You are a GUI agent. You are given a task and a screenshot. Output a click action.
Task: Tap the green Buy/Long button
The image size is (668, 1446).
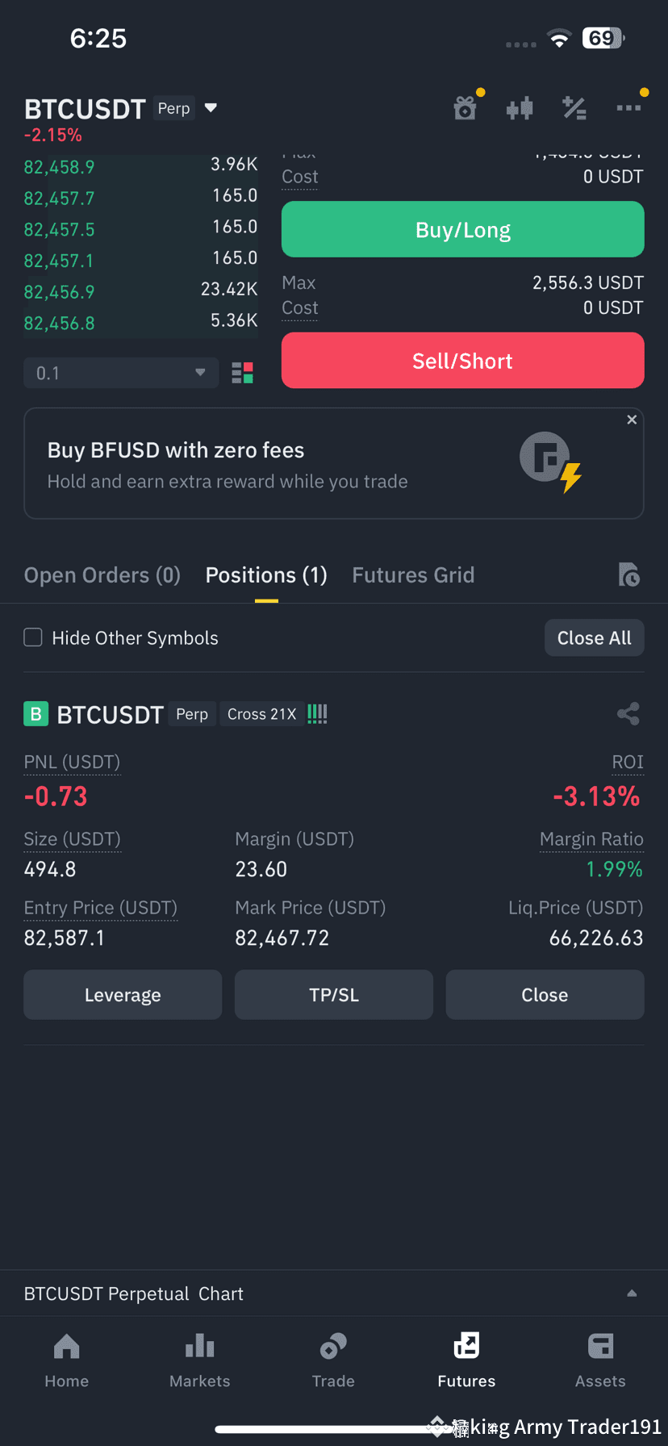point(463,230)
